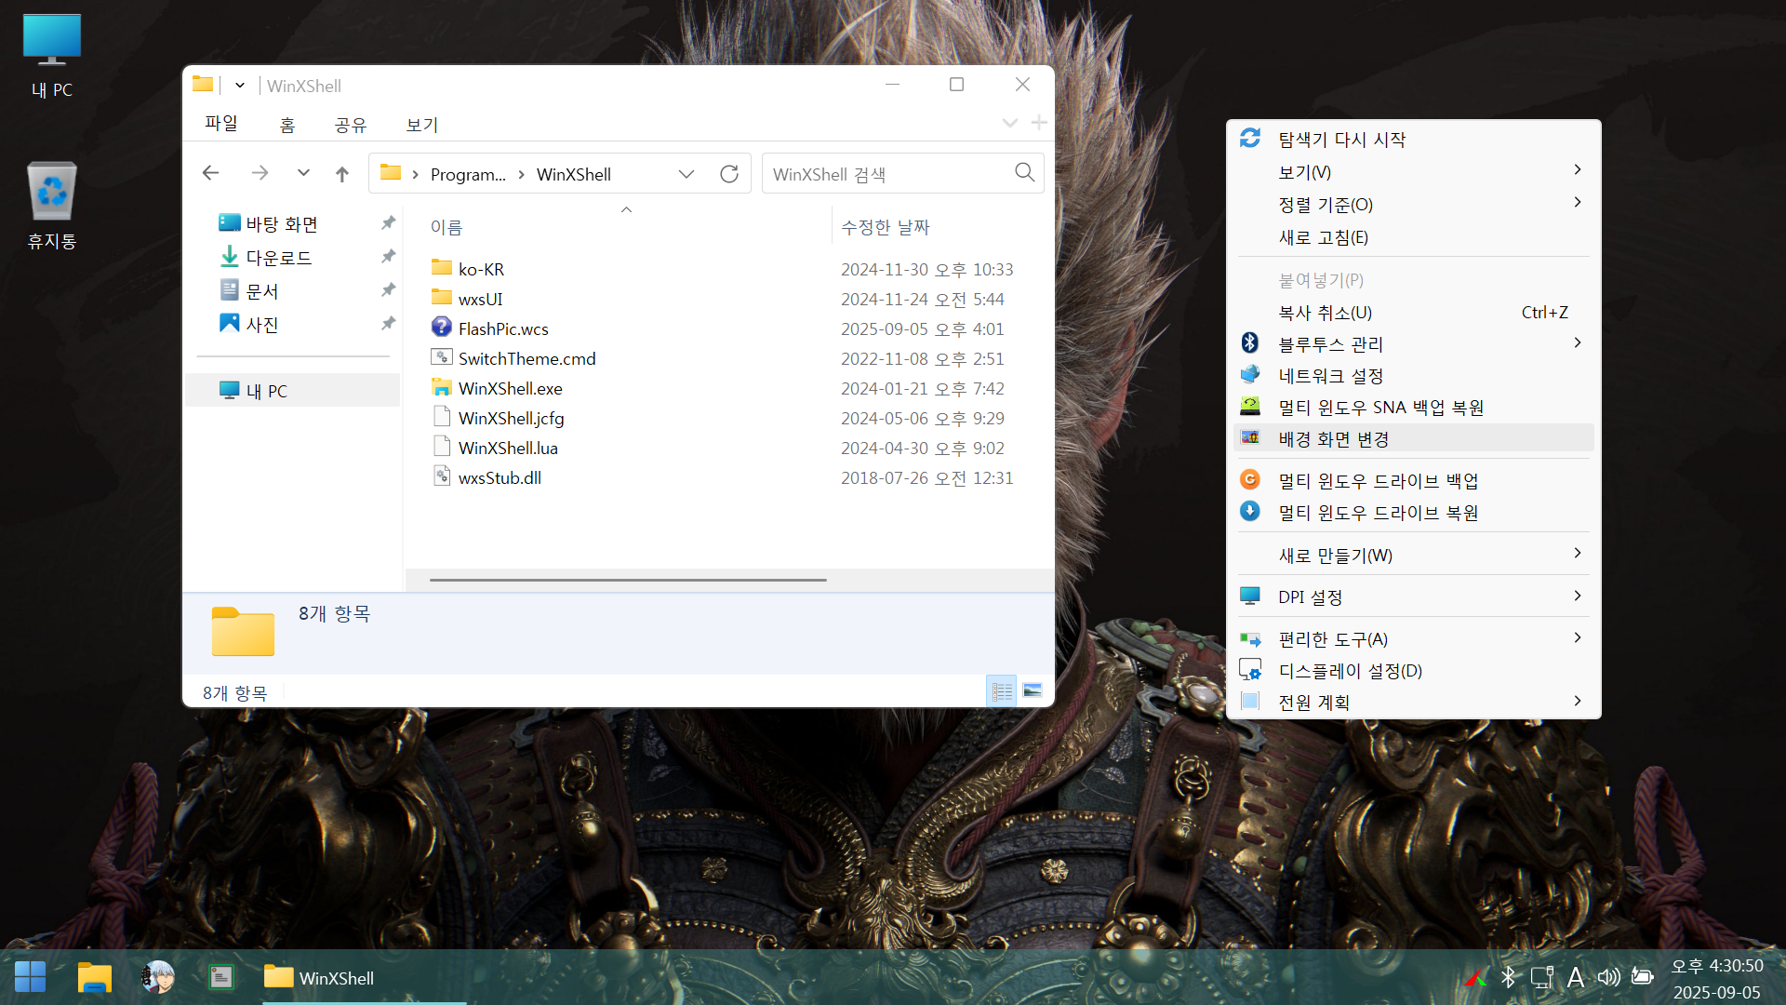Viewport: 1786px width, 1005px height.
Task: Open the 보기 ribbon tab
Action: [421, 125]
